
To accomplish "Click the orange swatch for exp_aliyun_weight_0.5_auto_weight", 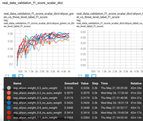I will [x=9, y=98].
